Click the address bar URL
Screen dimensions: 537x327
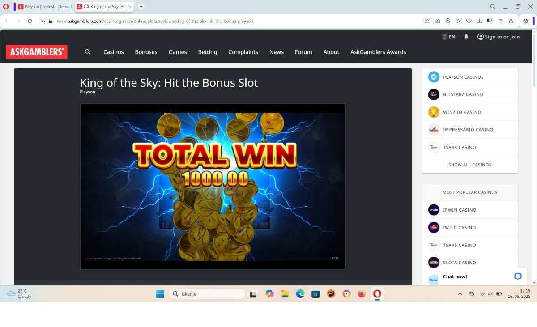[x=155, y=21]
